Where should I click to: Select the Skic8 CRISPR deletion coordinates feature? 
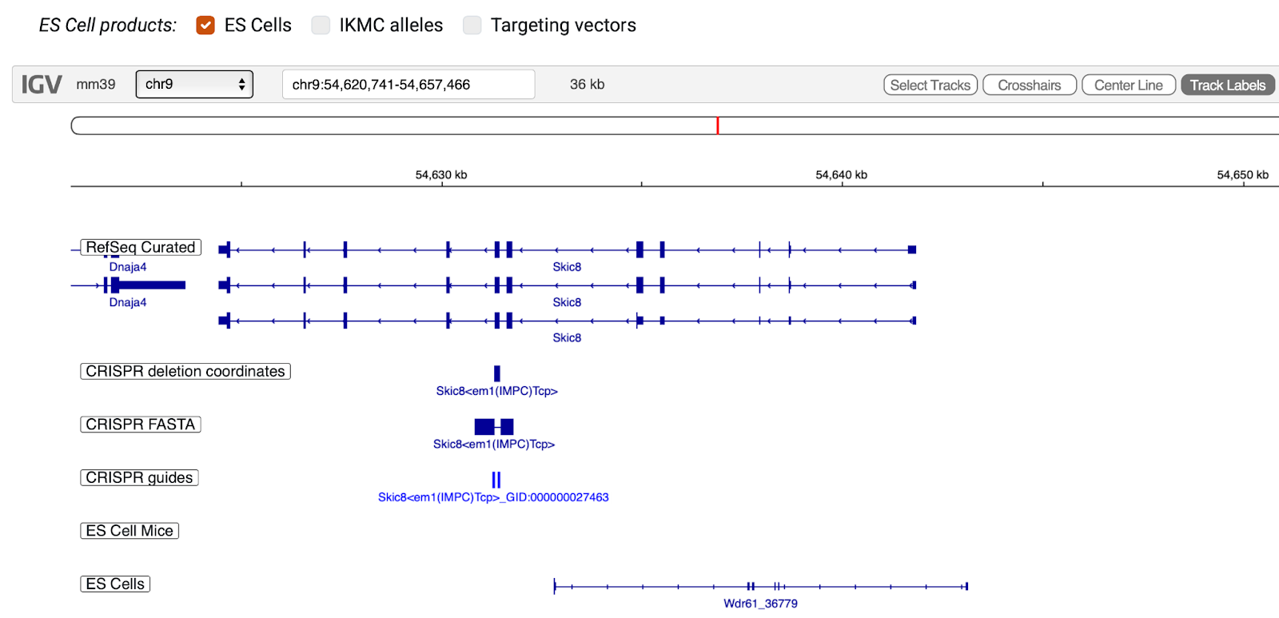coord(496,373)
